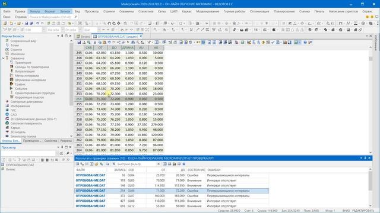Click the Micromine search input field
This screenshot has width=380, height=213.
pos(50,17)
